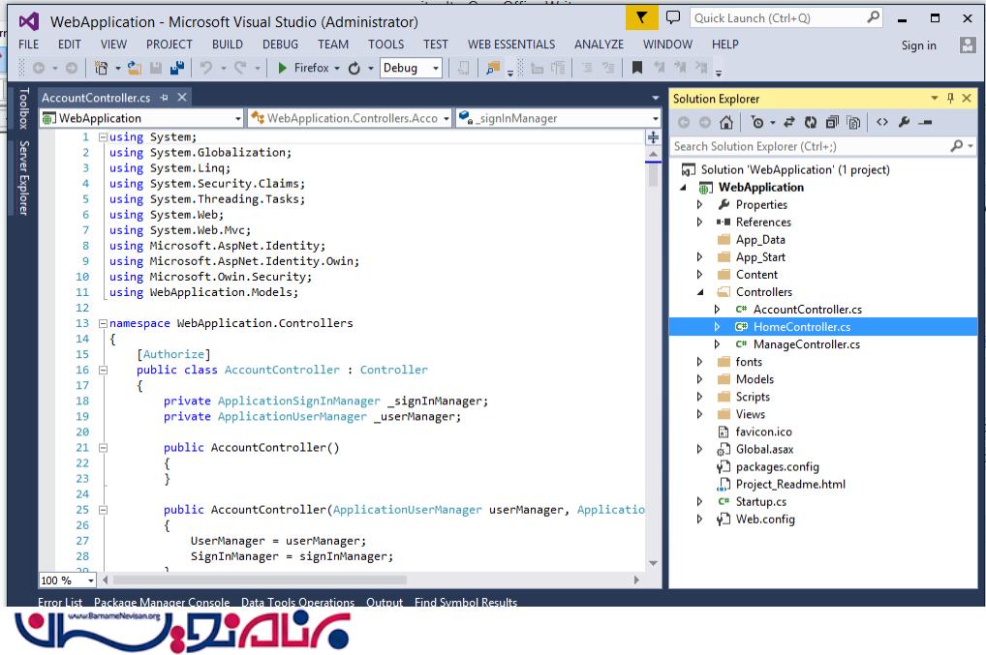Image resolution: width=986 pixels, height=655 pixels.
Task: Click Collapse All icon in Solution Explorer
Action: [x=832, y=122]
